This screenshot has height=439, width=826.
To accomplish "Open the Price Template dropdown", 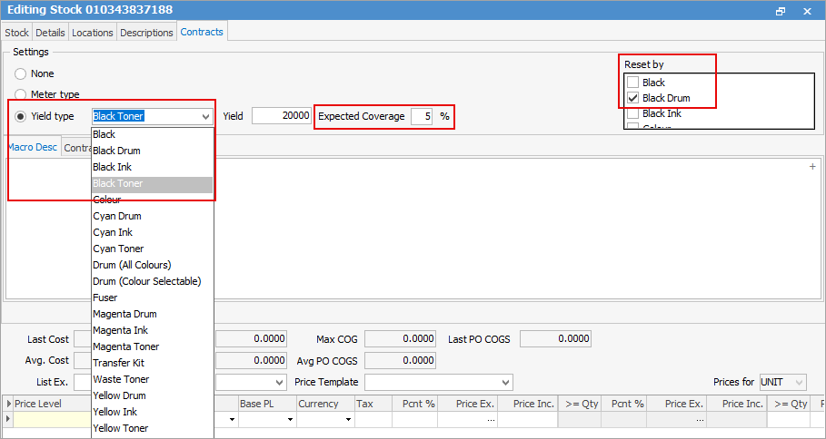I will click(x=506, y=382).
